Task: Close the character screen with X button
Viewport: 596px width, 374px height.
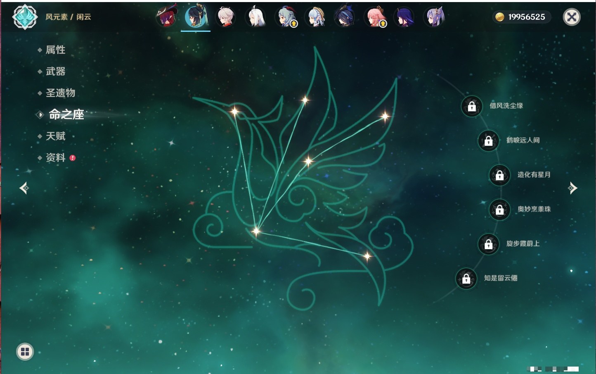Action: click(x=572, y=17)
